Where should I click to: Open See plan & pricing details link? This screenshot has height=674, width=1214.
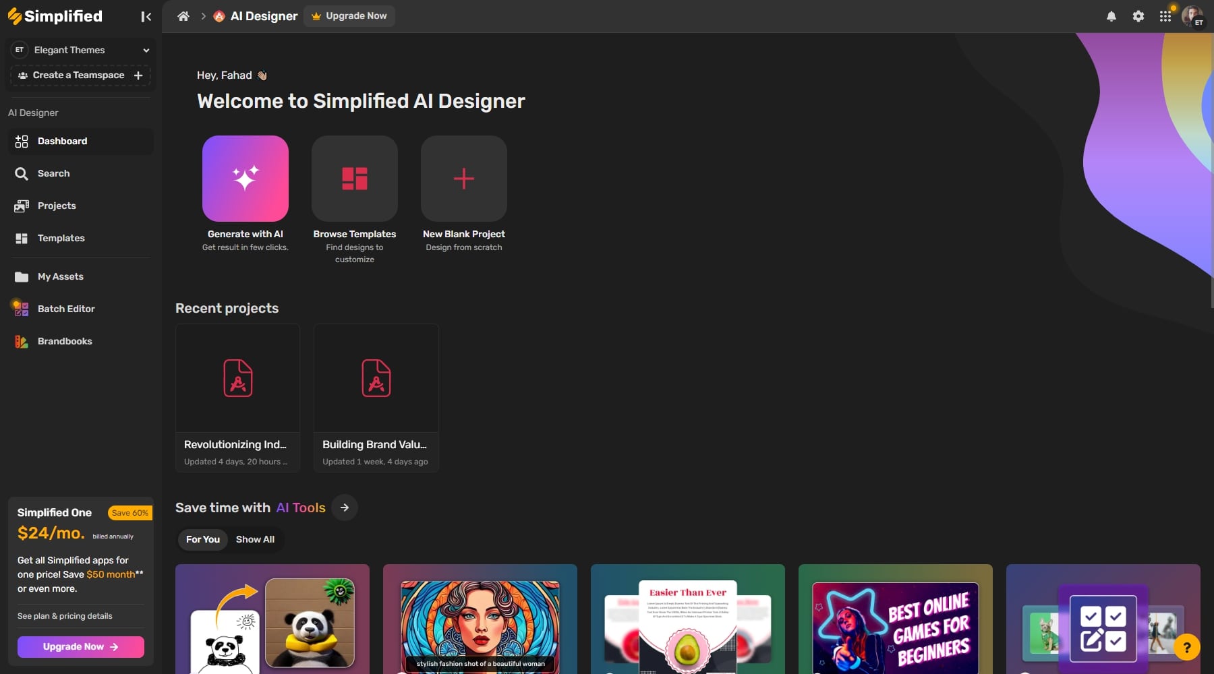[x=65, y=616]
